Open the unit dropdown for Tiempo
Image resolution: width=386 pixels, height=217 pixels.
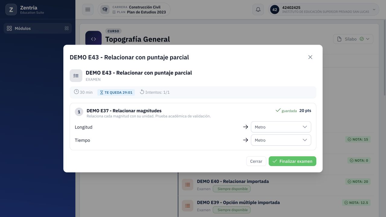click(281, 140)
